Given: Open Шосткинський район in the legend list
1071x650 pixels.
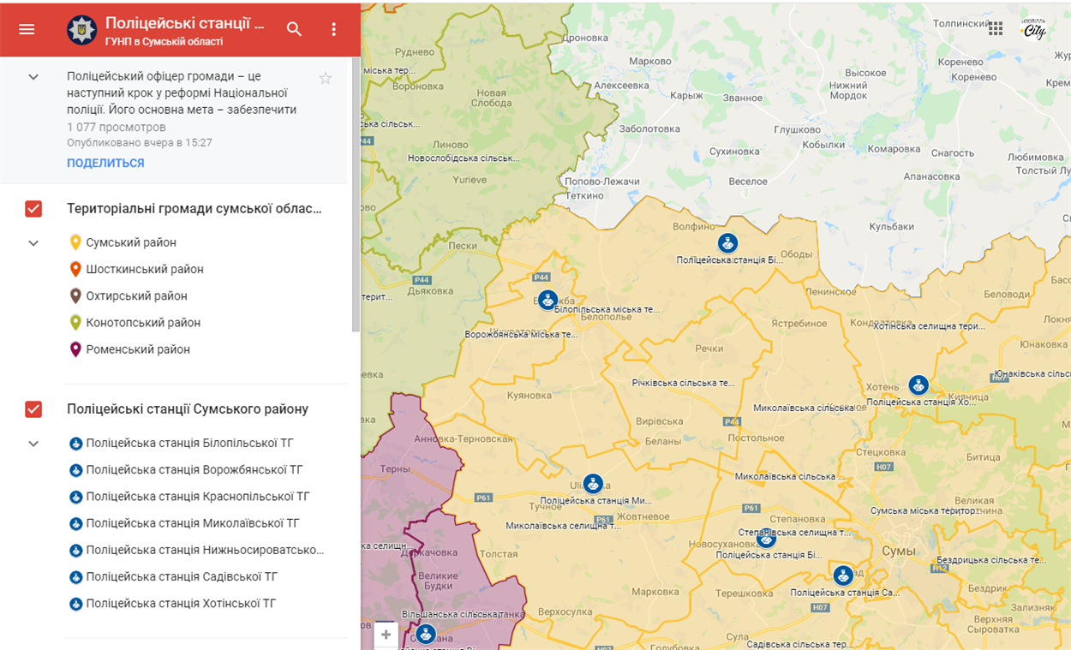Looking at the screenshot, I should [x=145, y=269].
